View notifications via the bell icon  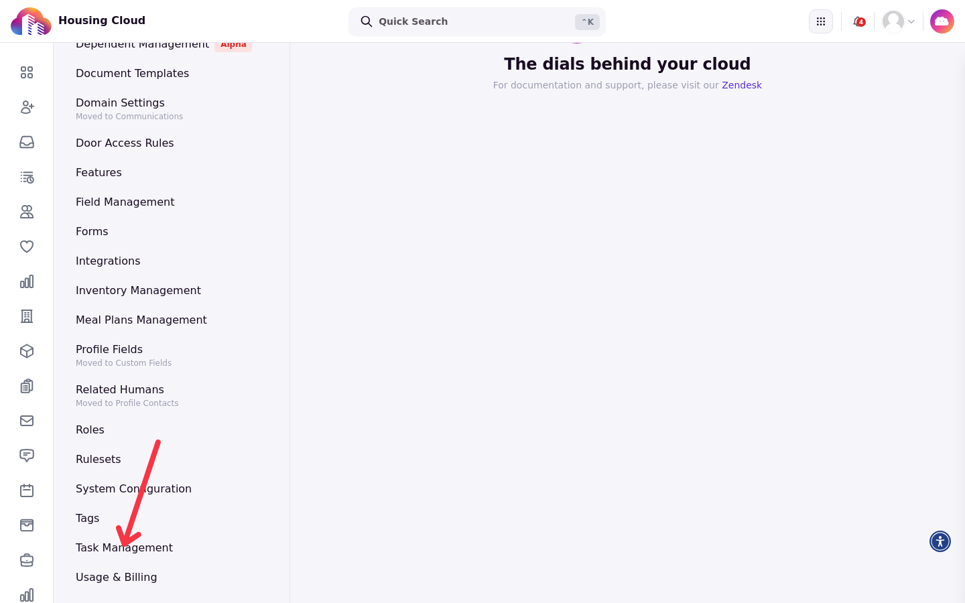[x=858, y=21]
